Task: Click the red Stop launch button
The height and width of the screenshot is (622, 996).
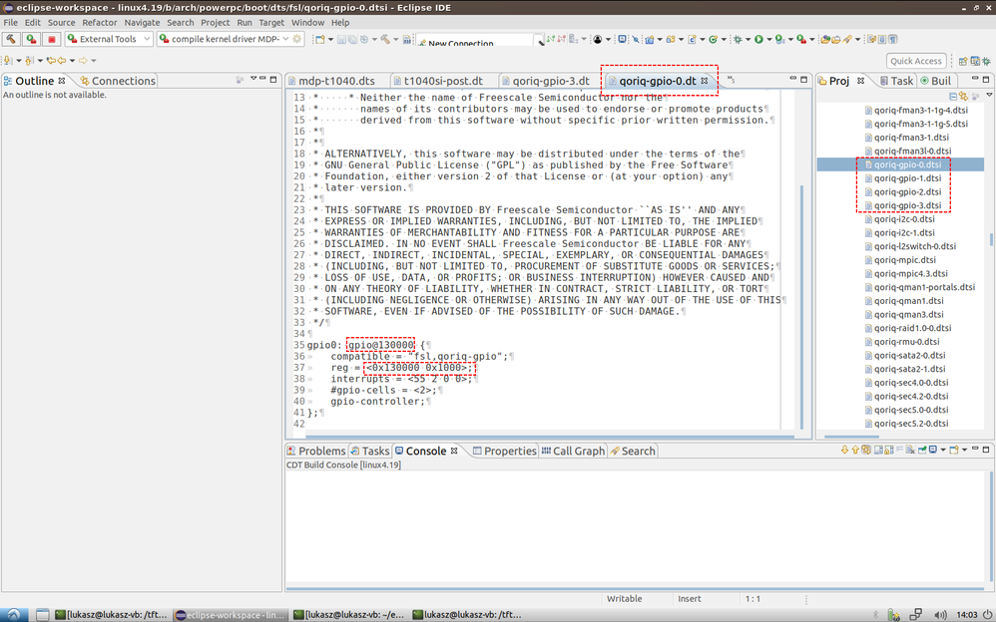Action: (52, 39)
